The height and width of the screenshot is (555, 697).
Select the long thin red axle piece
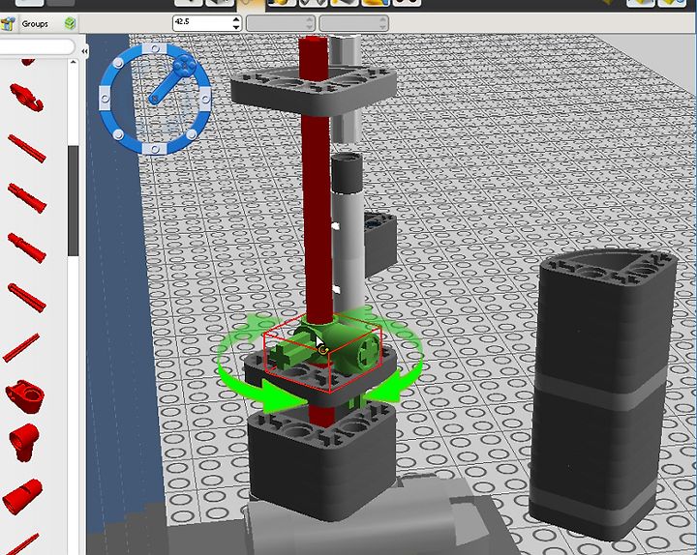[x=21, y=348]
